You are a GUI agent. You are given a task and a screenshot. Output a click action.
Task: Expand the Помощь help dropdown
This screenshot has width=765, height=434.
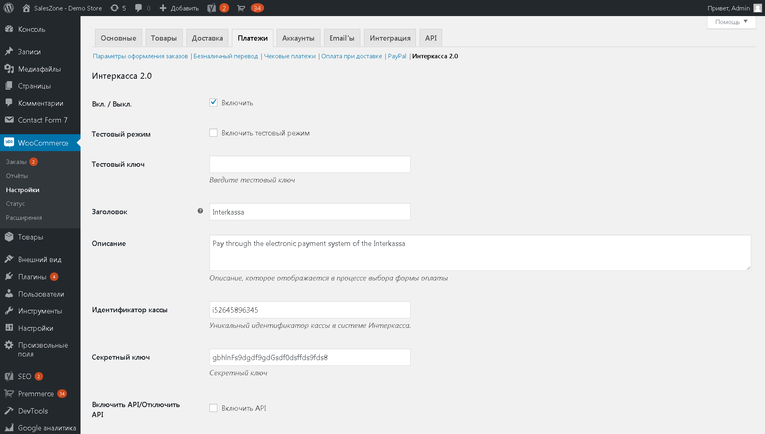731,22
